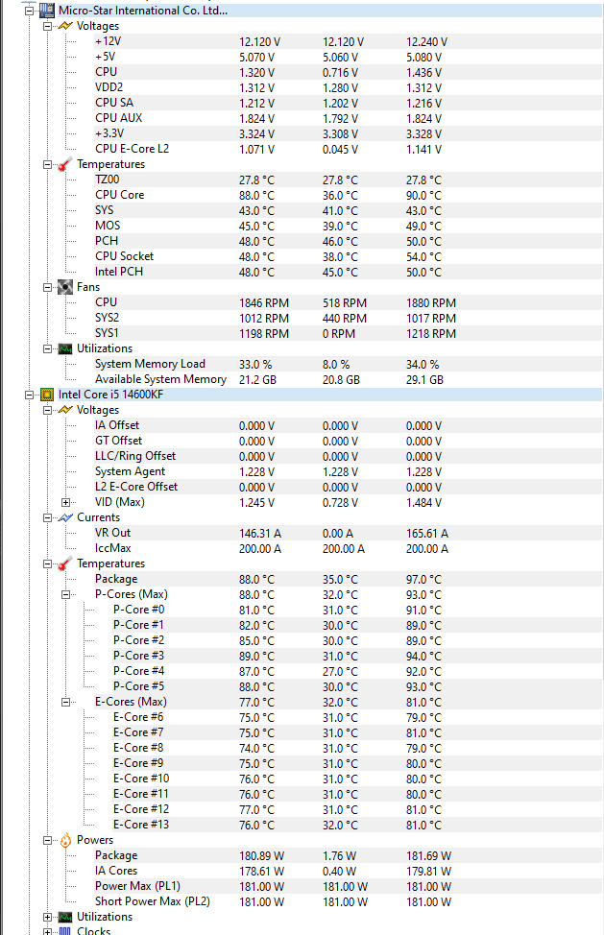Viewport: 604px width, 935px height.
Task: Click the 1880 RPM CPU fan value
Action: [x=431, y=303]
